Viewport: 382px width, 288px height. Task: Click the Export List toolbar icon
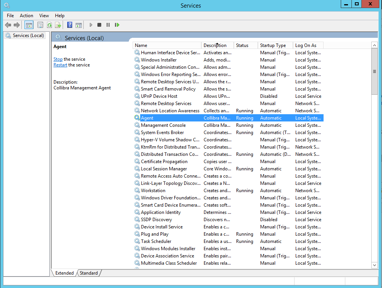pos(58,25)
